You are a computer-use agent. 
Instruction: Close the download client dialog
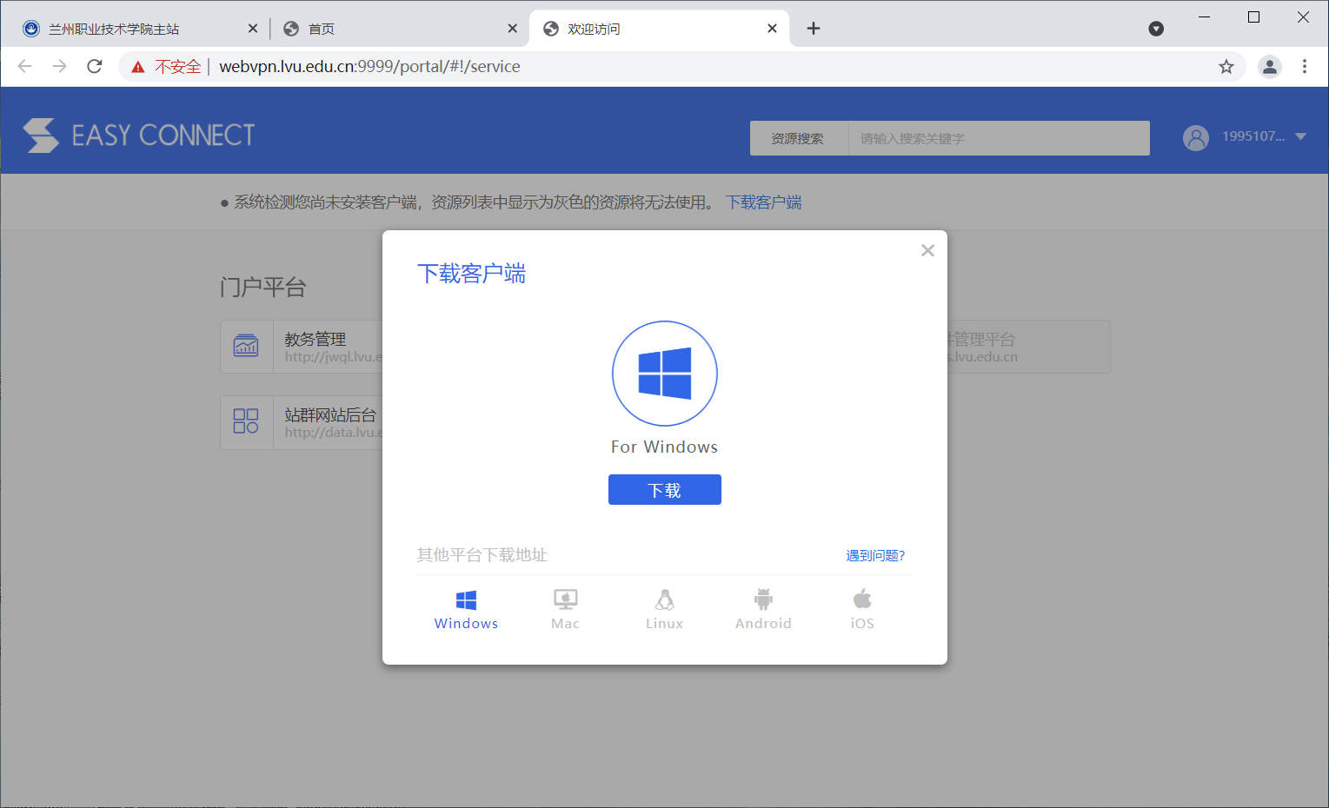click(927, 250)
